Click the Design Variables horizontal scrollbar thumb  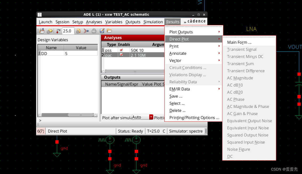pyautogui.click(x=80, y=115)
